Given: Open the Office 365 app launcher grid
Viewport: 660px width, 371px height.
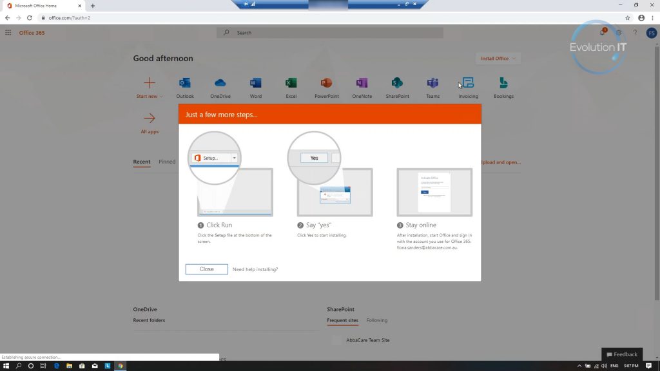Looking at the screenshot, I should click(x=8, y=32).
